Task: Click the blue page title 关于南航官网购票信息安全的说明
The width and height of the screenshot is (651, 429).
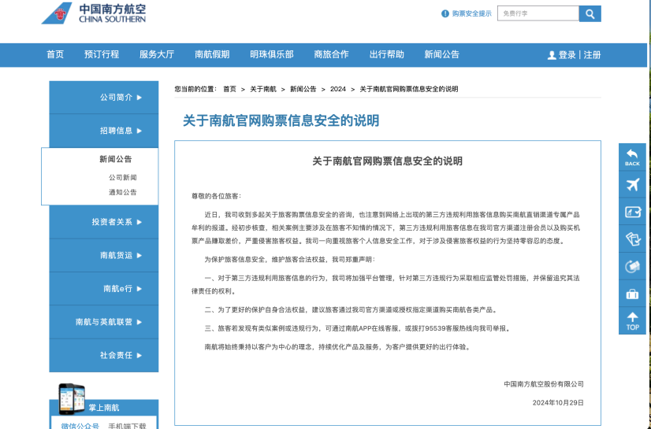Action: coord(281,120)
